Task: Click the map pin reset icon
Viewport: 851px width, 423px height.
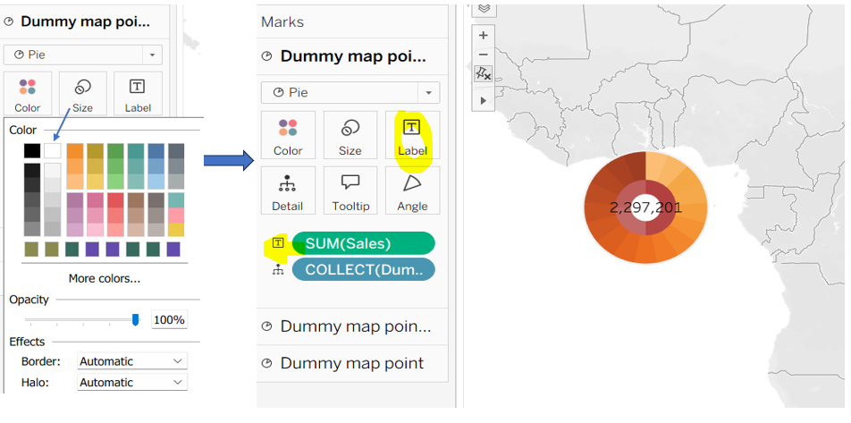Action: coord(484,75)
